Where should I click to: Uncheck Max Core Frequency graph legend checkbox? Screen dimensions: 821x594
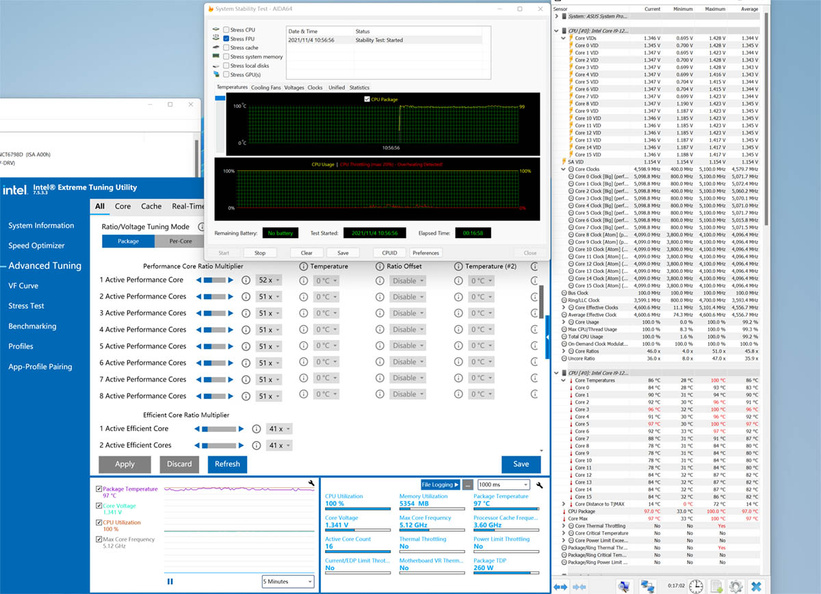(99, 540)
